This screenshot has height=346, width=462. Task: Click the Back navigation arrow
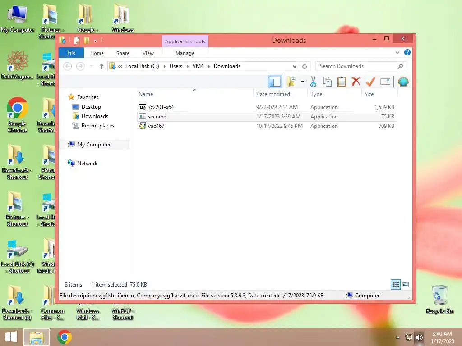68,66
